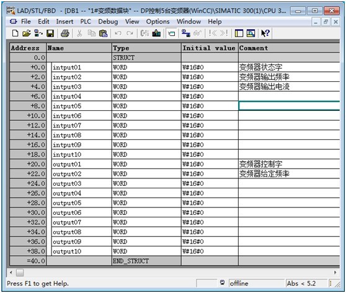Click the Paste clipboard icon
The height and width of the screenshot is (293, 346).
tap(103, 33)
